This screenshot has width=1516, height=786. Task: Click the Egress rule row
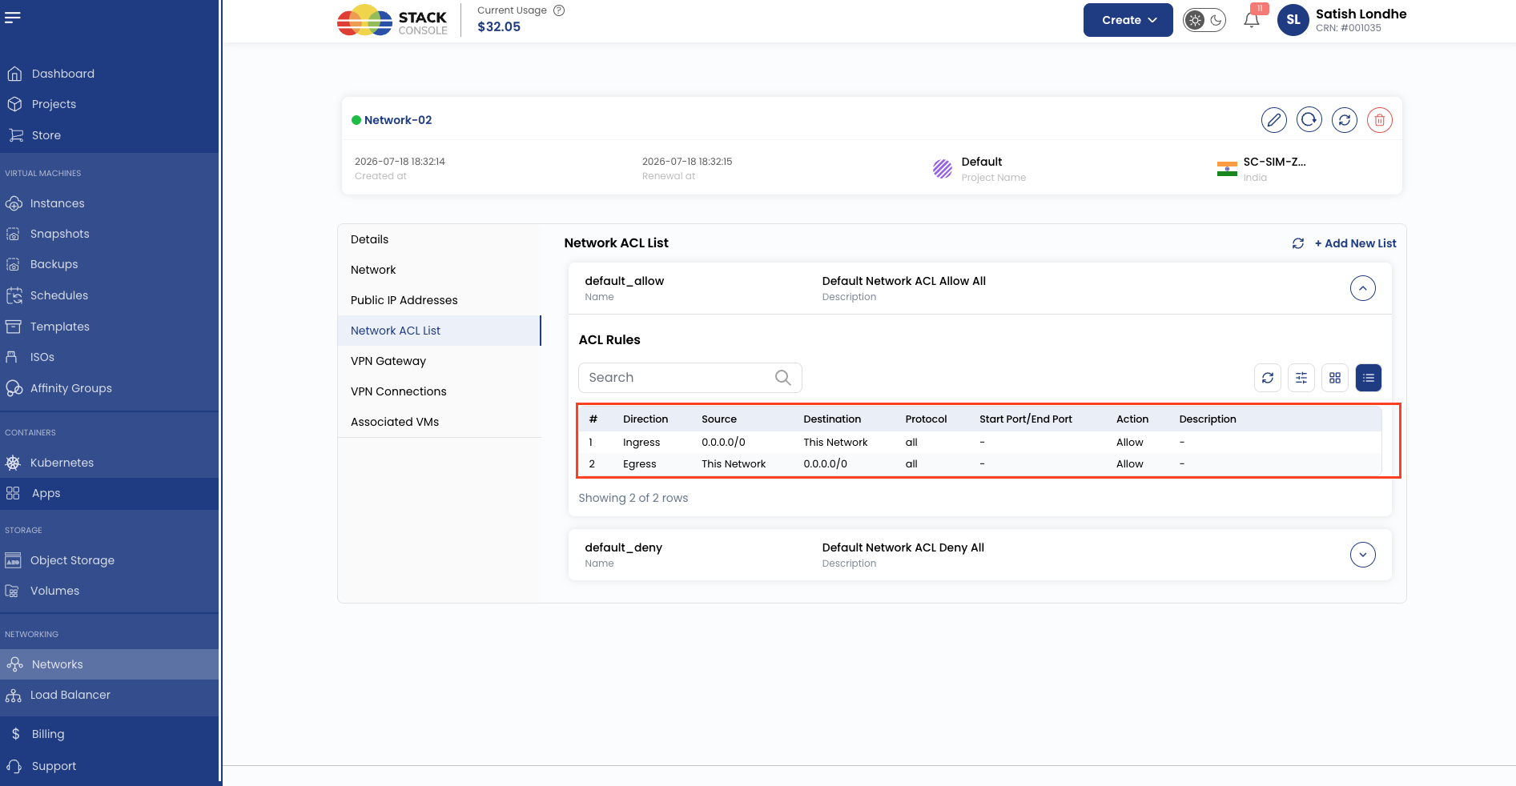pyautogui.click(x=980, y=464)
